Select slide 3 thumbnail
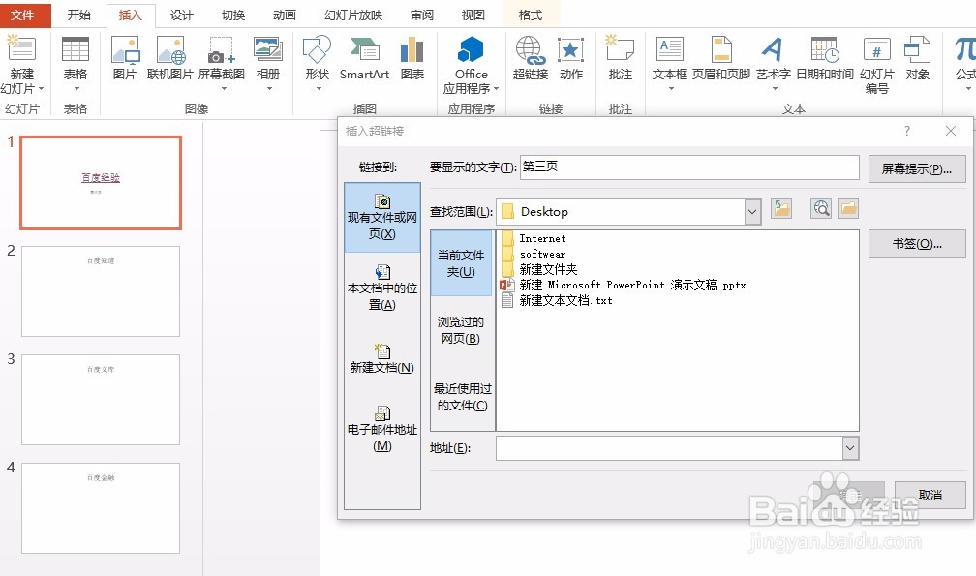Screen dimensions: 976x576 [x=101, y=400]
